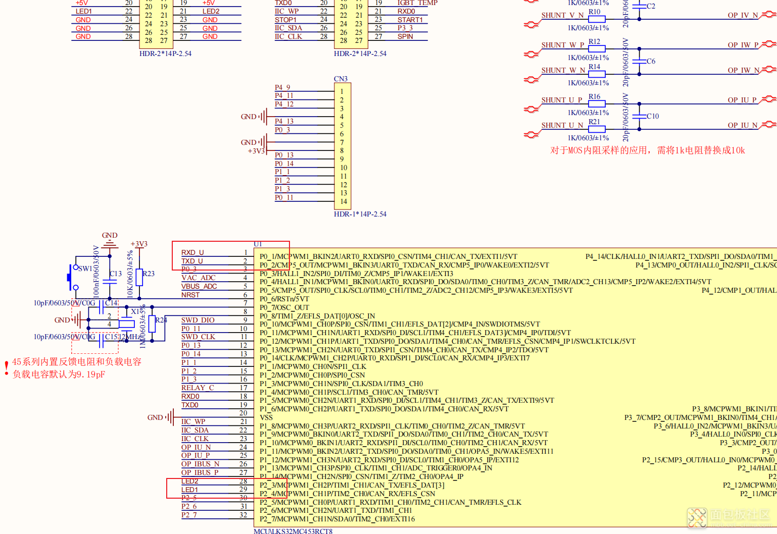
Task: Click the MCU\LKS32MC453RCT8 part label
Action: 293,530
